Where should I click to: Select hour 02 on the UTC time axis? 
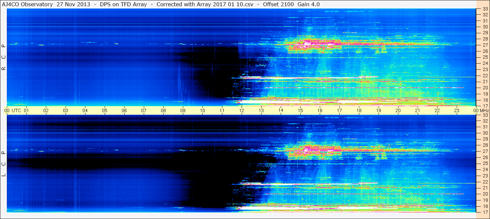(46, 110)
